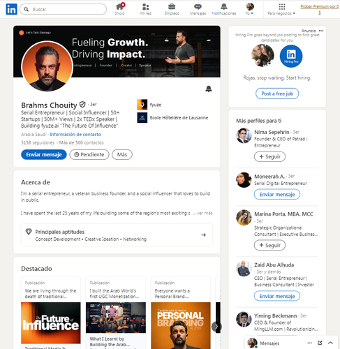Open Zaid Abu Alhuda profile picture
This screenshot has height=349, width=340.
coord(244,269)
